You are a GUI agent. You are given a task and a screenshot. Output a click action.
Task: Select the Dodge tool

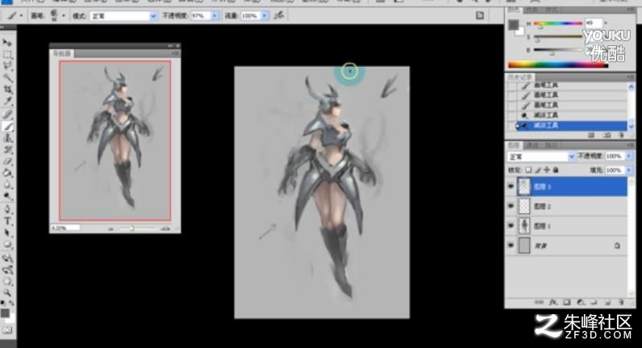click(7, 196)
